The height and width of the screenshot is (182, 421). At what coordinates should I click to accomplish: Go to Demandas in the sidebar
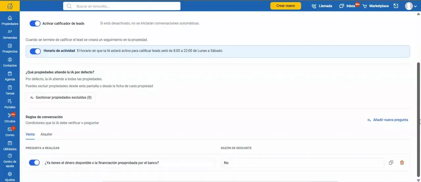tap(10, 34)
